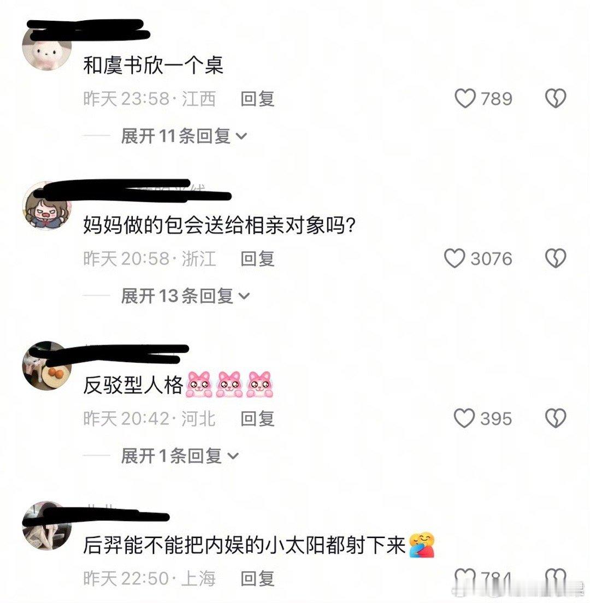This screenshot has height=603, width=590.
Task: Like the comment with 3076 likes
Action: (455, 258)
